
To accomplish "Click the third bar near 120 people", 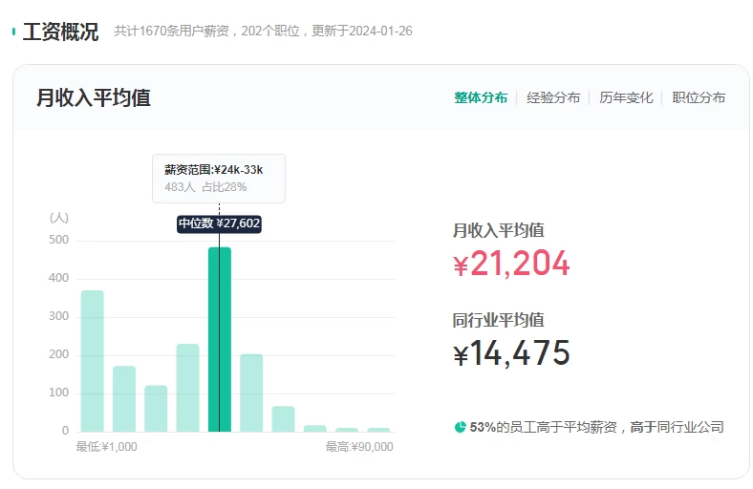I will tap(156, 409).
